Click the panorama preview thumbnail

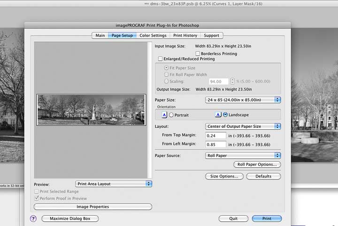point(91,110)
